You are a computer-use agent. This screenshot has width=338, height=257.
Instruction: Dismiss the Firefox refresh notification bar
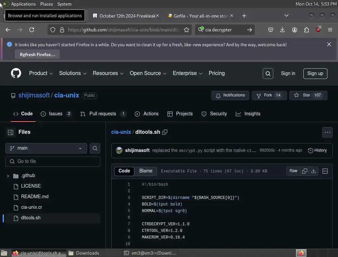click(x=329, y=45)
